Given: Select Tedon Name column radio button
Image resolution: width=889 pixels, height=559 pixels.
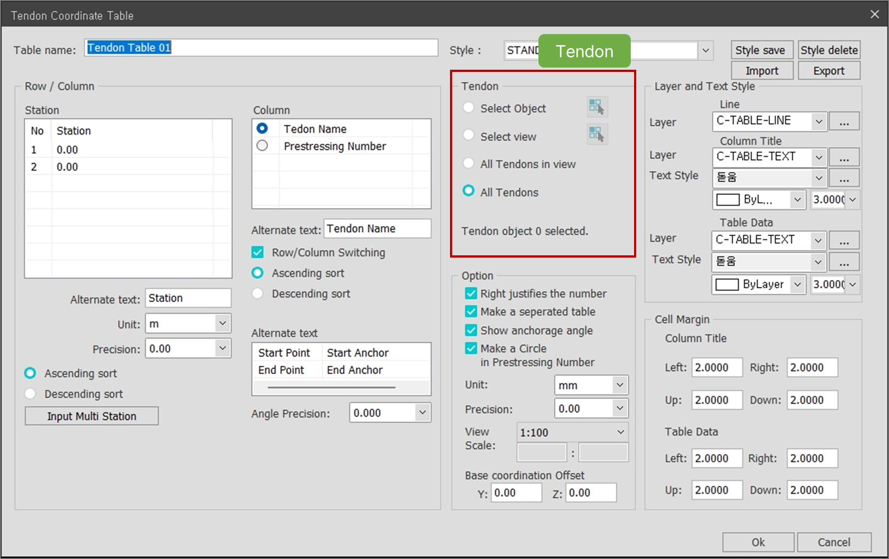Looking at the screenshot, I should click(263, 128).
